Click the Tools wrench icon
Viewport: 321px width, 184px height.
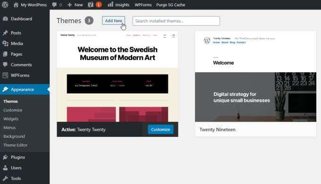(x=5, y=178)
